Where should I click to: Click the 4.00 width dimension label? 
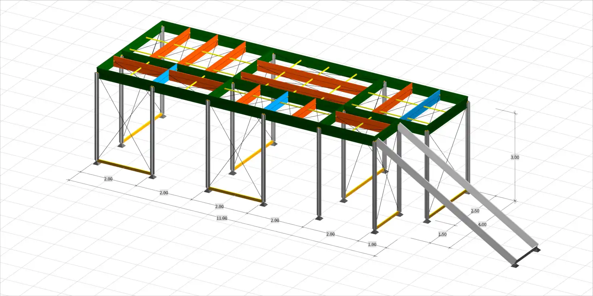tap(482, 224)
